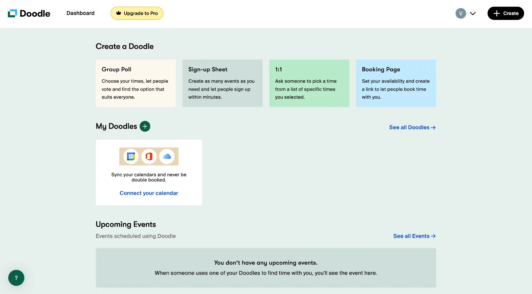The width and height of the screenshot is (532, 294).
Task: Click the 'Sync your calendars' message text
Action: pos(149,177)
